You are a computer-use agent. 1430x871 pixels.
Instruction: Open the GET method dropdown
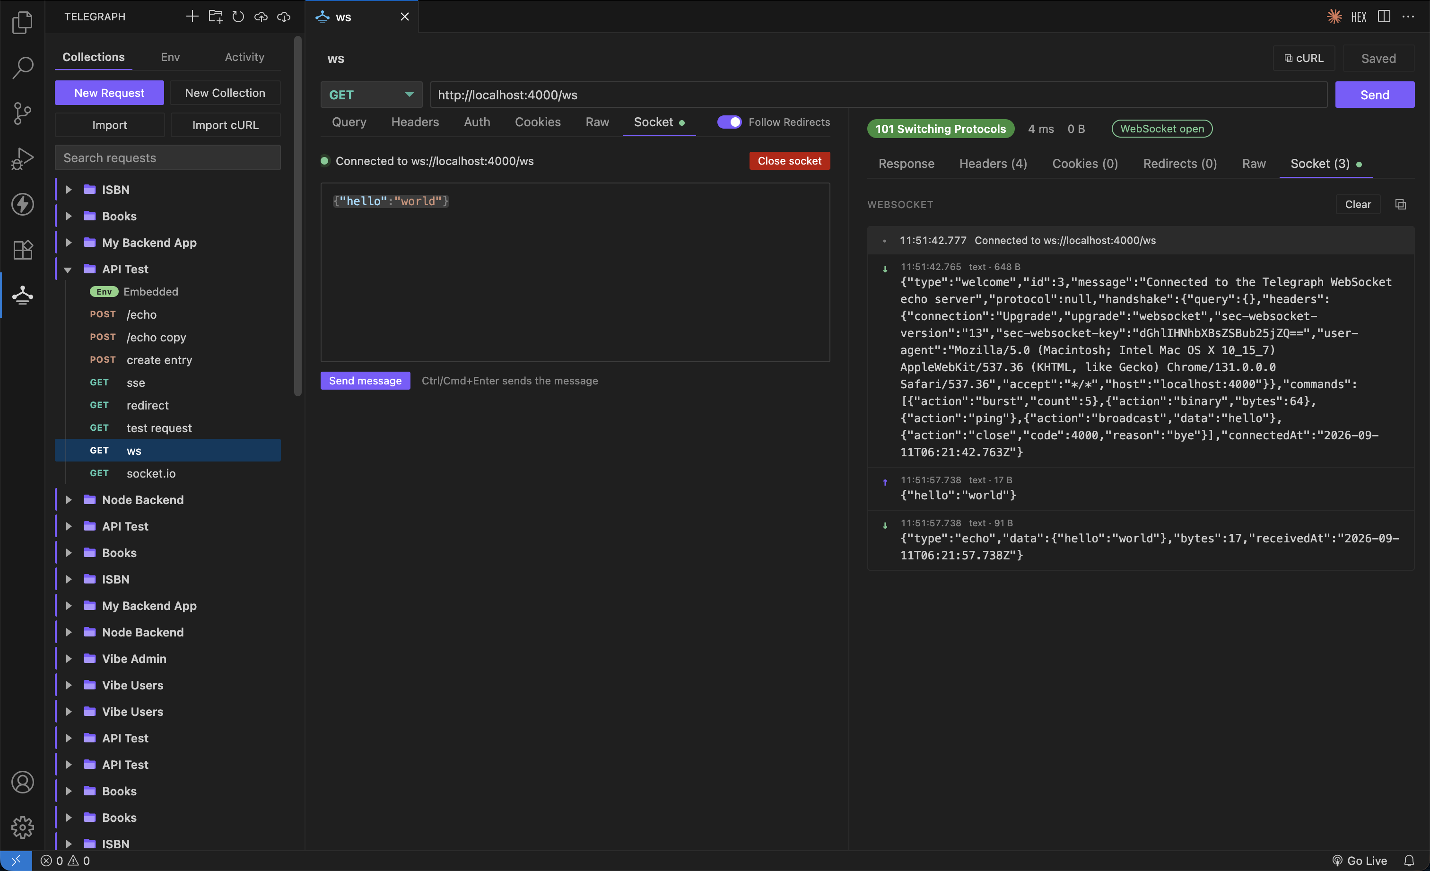point(371,95)
